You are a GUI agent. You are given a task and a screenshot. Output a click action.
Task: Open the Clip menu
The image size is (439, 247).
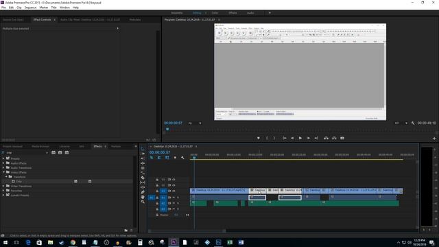tap(19, 8)
